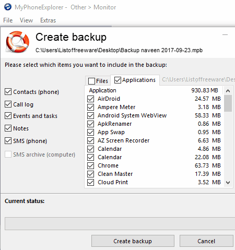This screenshot has width=235, height=250.
Task: Uncheck Chrome in the application list
Action: coord(90,165)
